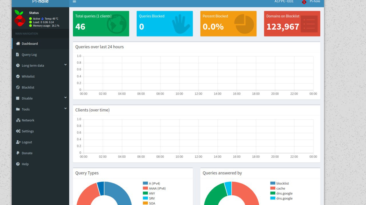366x205 pixels.
Task: Click the 'Temp: 49 °C' status text
Action: pos(51,19)
